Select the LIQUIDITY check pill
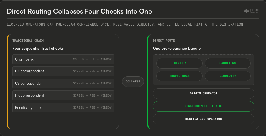This screenshot has height=136, width=266. tap(228, 76)
